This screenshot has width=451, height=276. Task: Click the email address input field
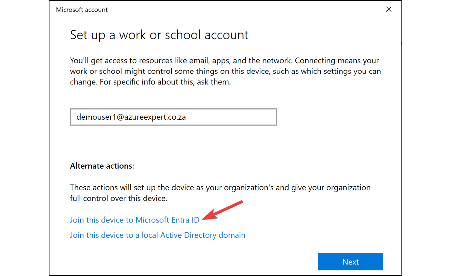pos(173,117)
